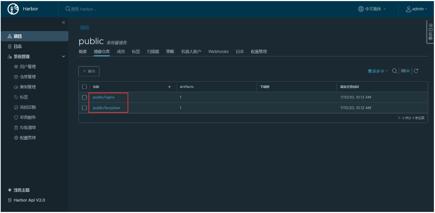The image size is (435, 213).
Task: Click the 项目 breadcrumb link
Action: pos(84,28)
